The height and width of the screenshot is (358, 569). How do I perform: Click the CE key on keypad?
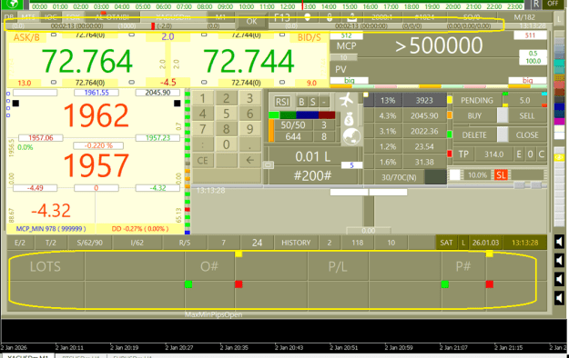pyautogui.click(x=202, y=160)
